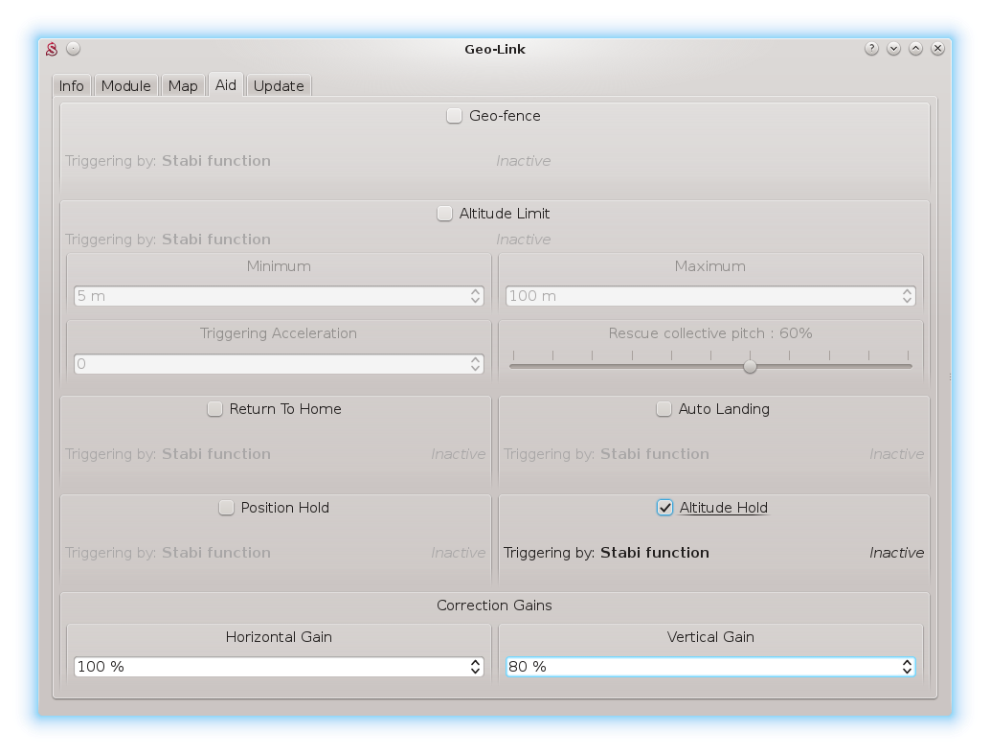Click the Rescue collective pitch slider handle
990x754 pixels.
tap(751, 366)
